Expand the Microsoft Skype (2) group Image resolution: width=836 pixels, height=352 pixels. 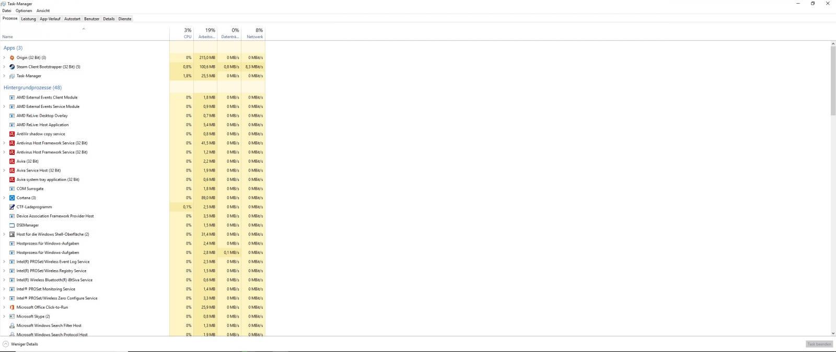tap(4, 317)
